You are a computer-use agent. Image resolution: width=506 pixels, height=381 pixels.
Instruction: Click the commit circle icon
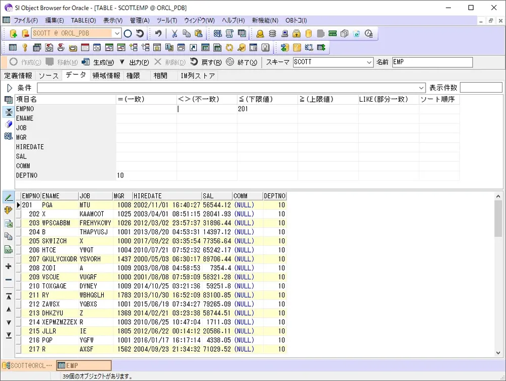coord(128,33)
